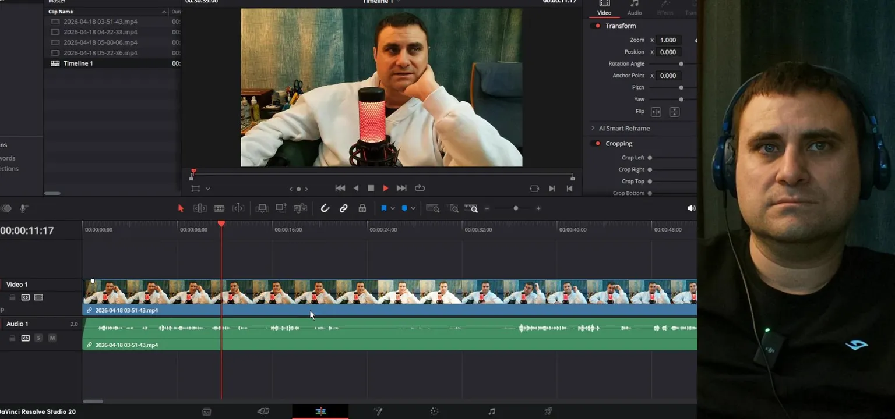This screenshot has height=419, width=895.
Task: Choose the Blade Edit Mode tool
Action: tap(219, 208)
